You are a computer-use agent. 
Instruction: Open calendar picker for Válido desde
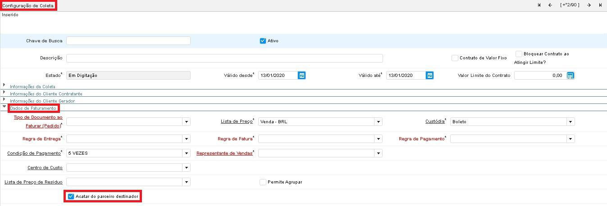(302, 76)
